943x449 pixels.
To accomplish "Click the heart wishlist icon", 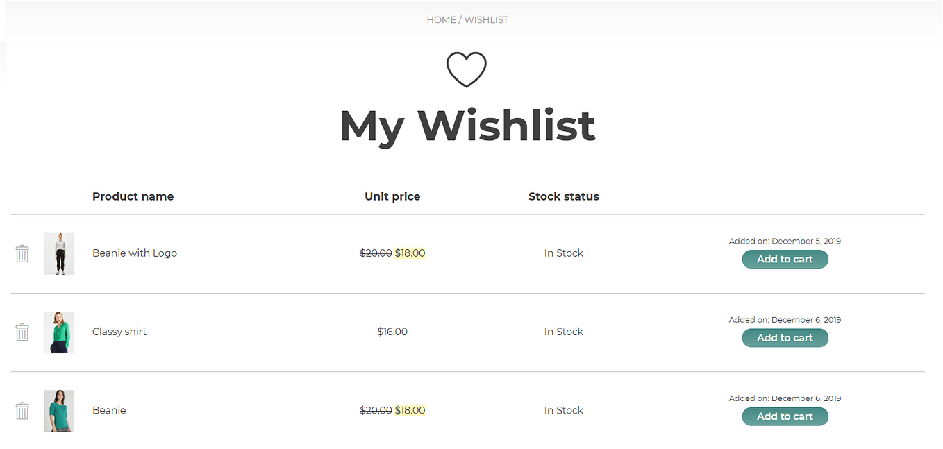I will tap(466, 69).
